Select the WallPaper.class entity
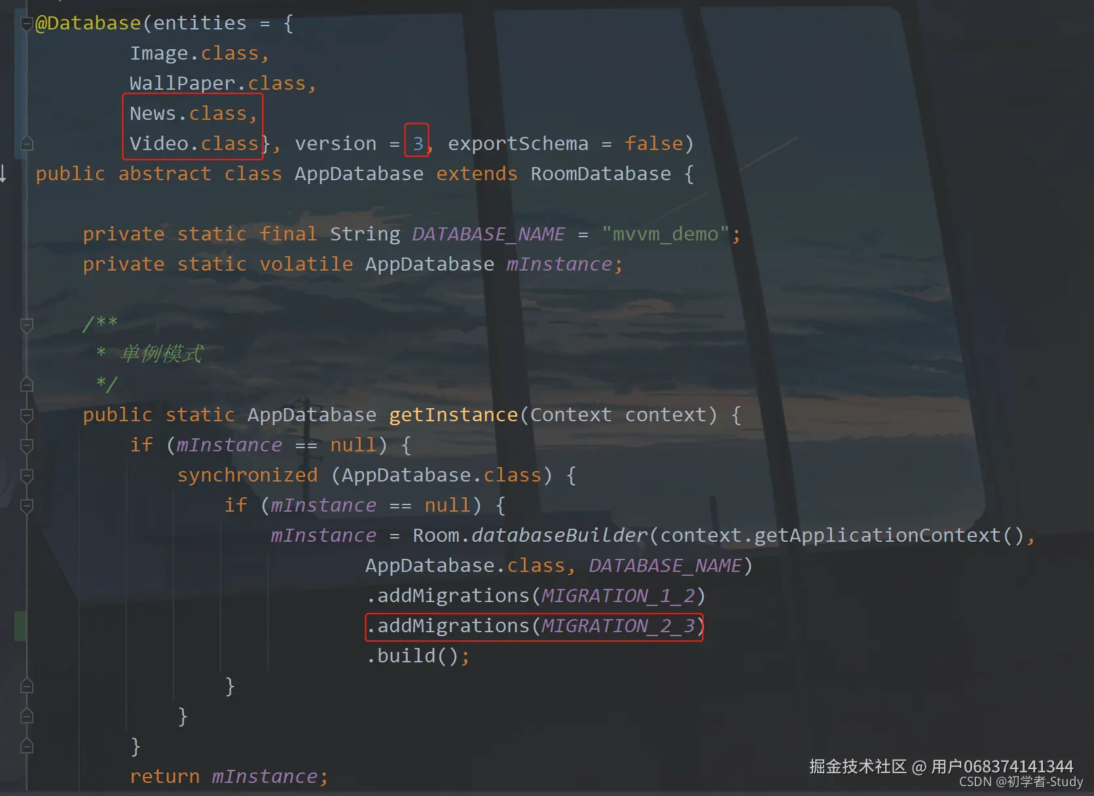 [217, 83]
